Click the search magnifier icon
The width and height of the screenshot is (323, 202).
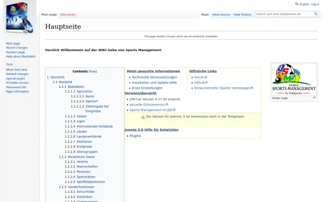[316, 14]
